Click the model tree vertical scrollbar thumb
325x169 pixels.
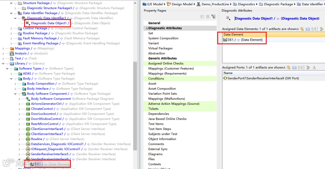(x=135, y=106)
